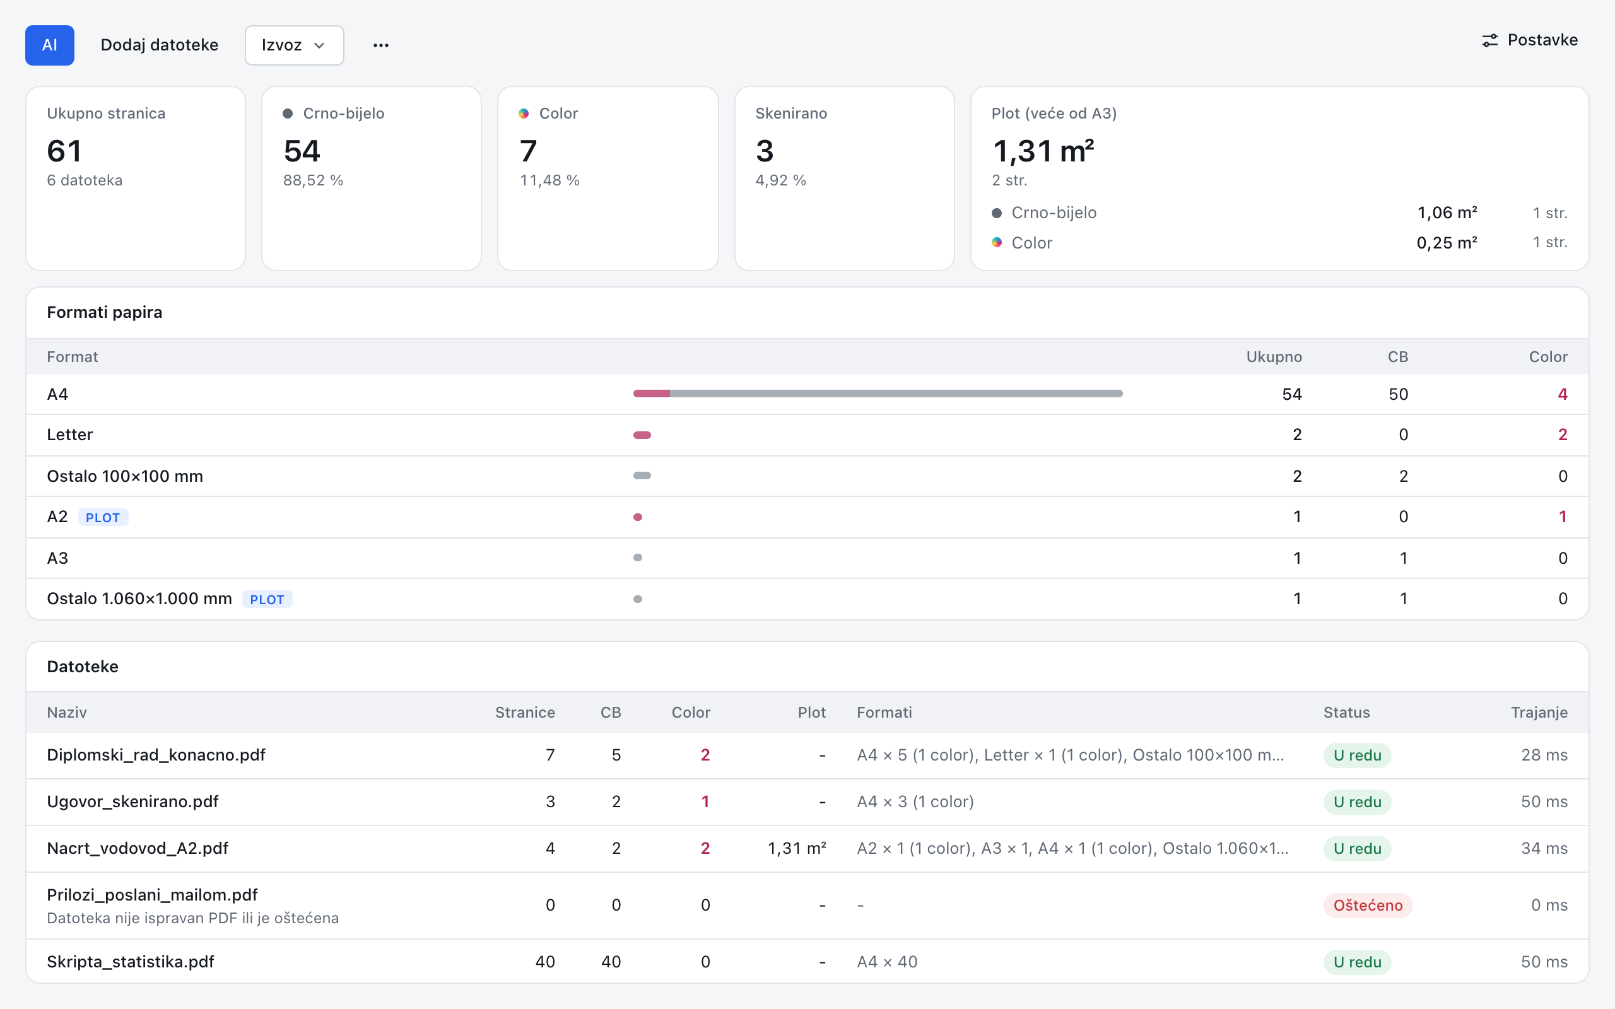Open the three-dot more options menu
The width and height of the screenshot is (1615, 1009).
pos(381,45)
